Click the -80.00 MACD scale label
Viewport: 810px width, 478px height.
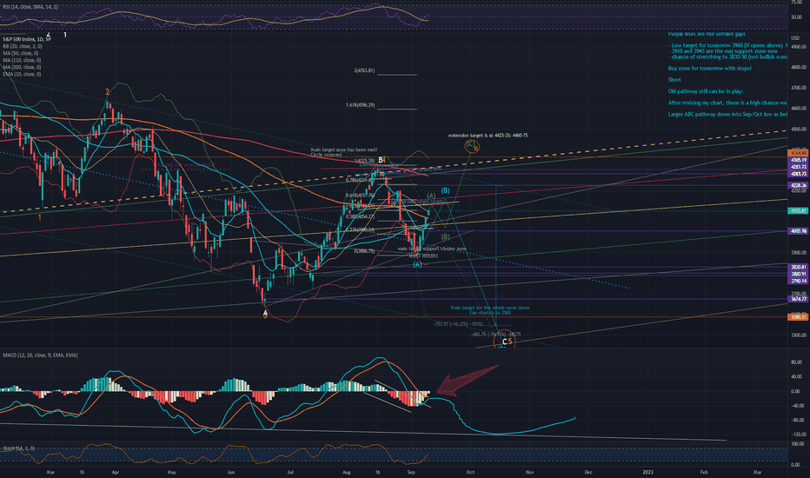(796, 420)
